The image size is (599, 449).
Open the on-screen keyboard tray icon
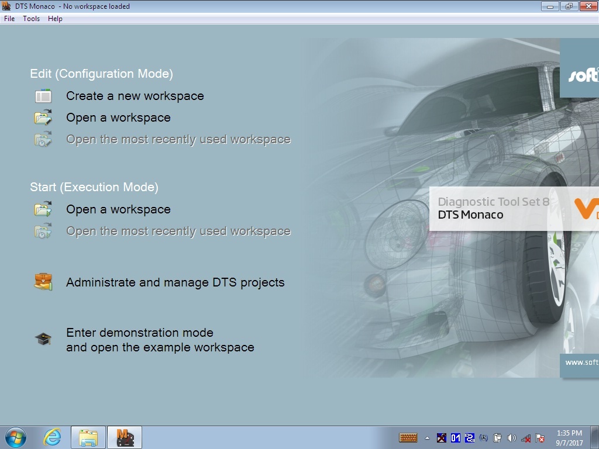(408, 438)
